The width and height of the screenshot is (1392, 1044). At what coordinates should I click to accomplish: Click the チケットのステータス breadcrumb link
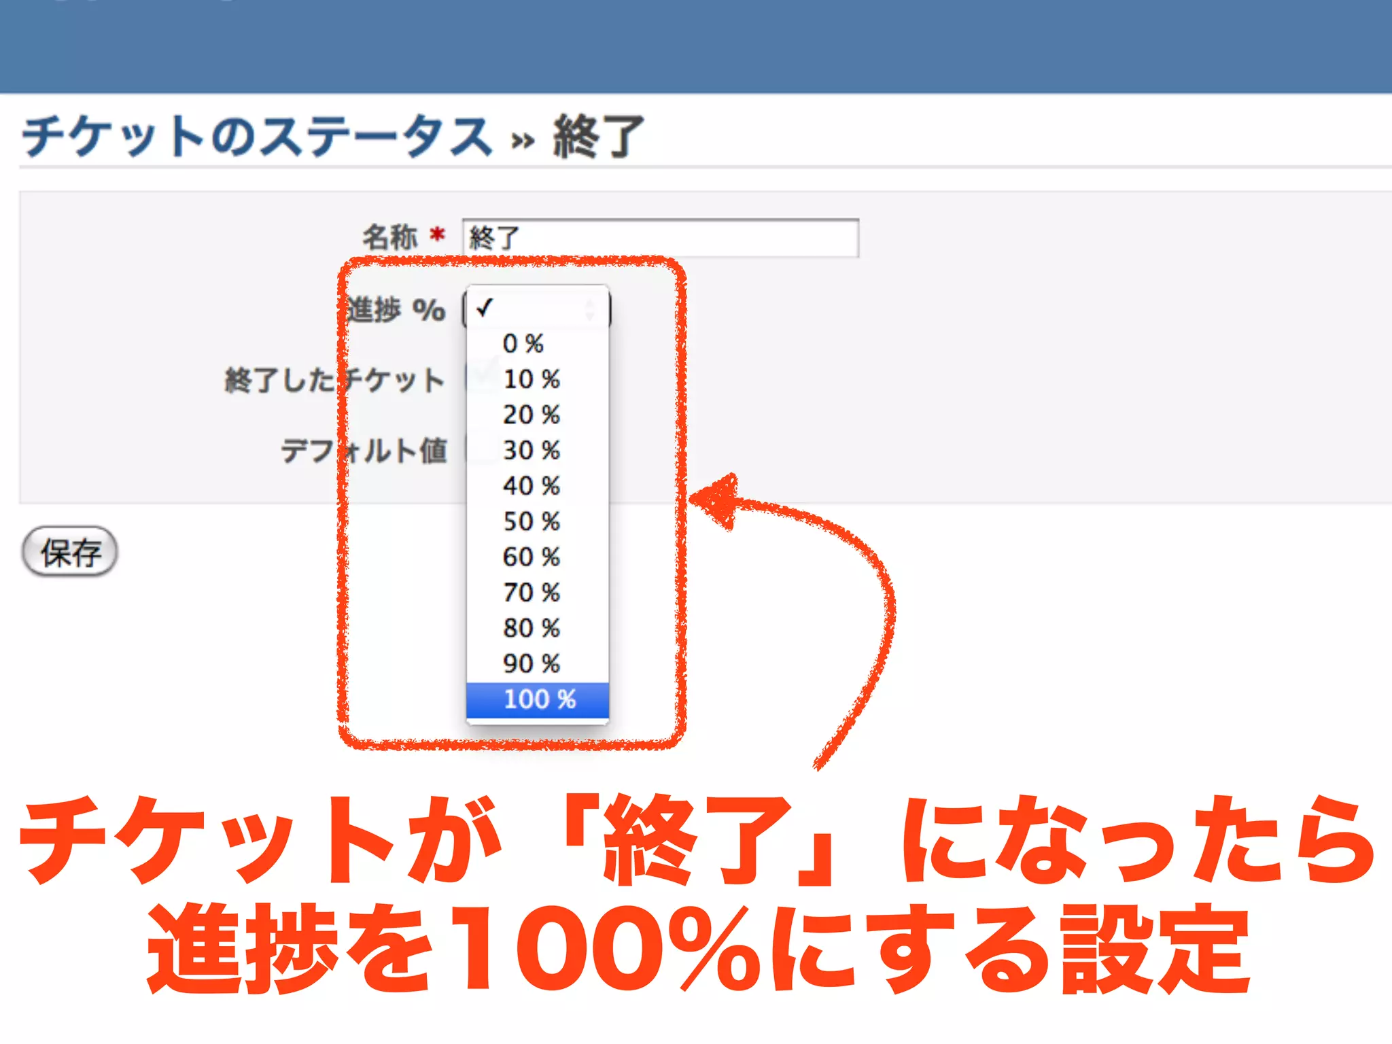tap(257, 136)
